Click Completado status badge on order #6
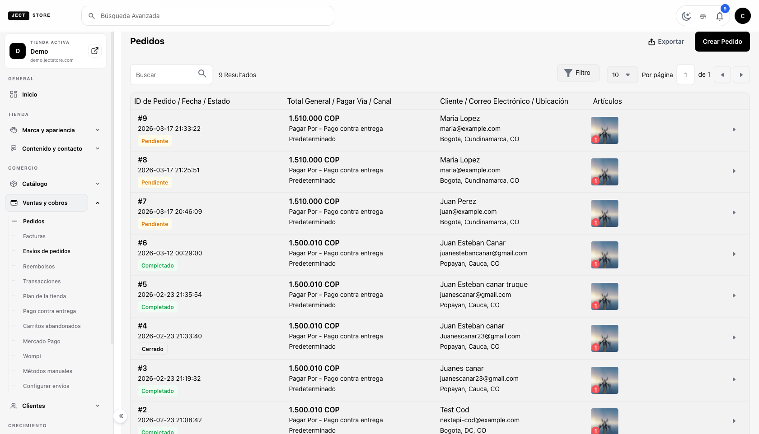759x434 pixels. click(157, 266)
